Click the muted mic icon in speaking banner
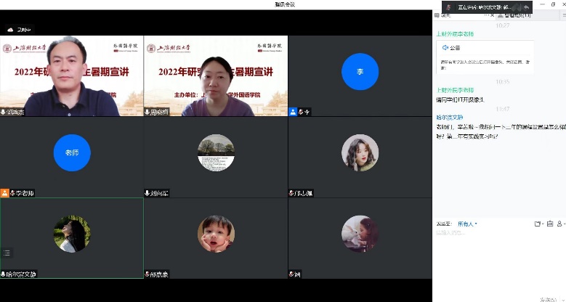Screen dimensions: 566x302 (x=449, y=7)
